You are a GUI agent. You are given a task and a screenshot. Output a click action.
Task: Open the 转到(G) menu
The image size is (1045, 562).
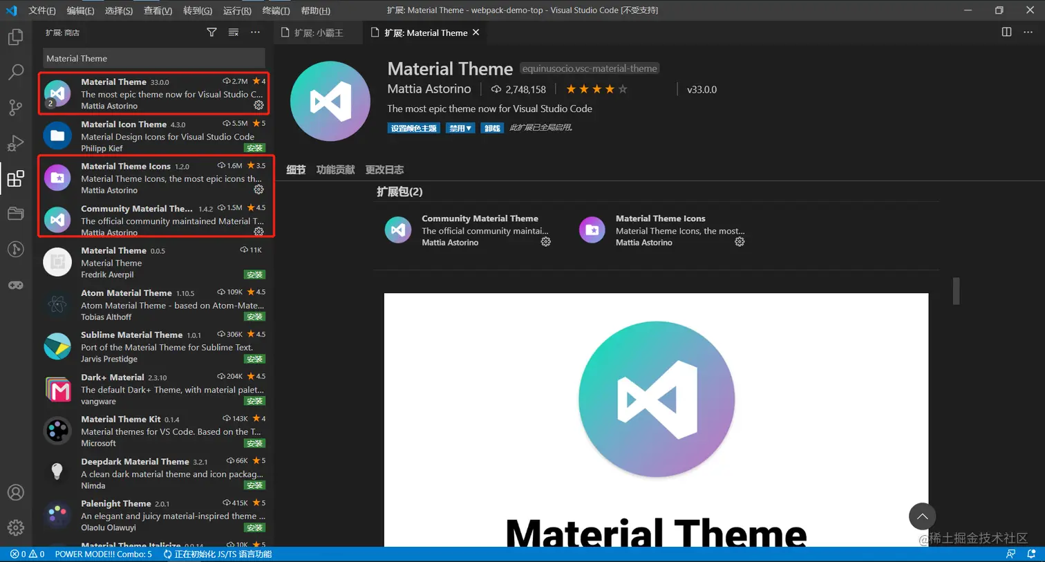click(198, 10)
